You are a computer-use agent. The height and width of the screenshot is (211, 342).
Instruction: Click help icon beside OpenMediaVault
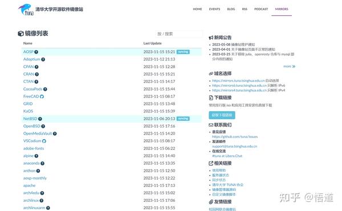(x=55, y=133)
